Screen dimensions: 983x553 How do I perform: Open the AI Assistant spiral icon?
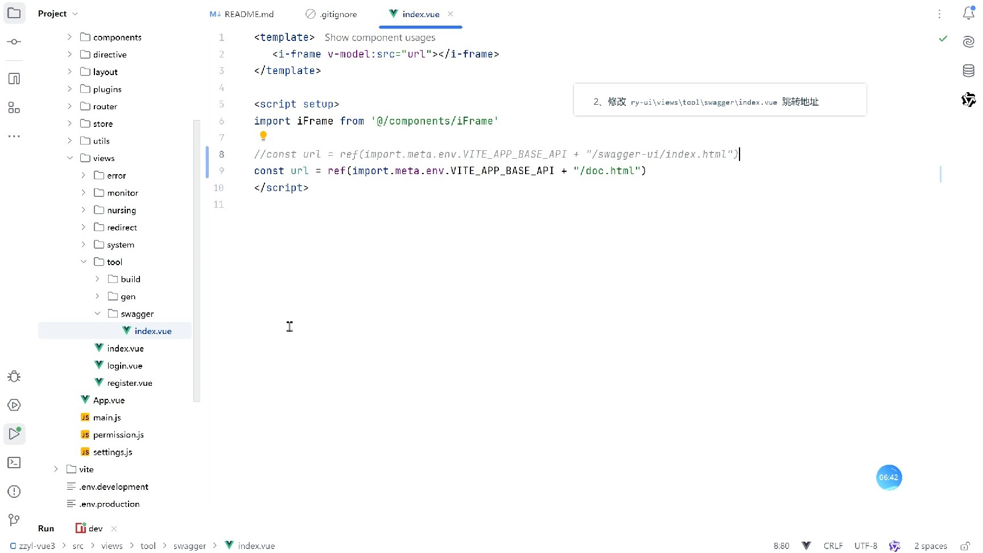pos(969,42)
